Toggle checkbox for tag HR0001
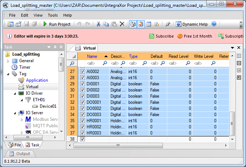Image resolution: width=246 pixels, height=167 pixels. tap(82, 120)
